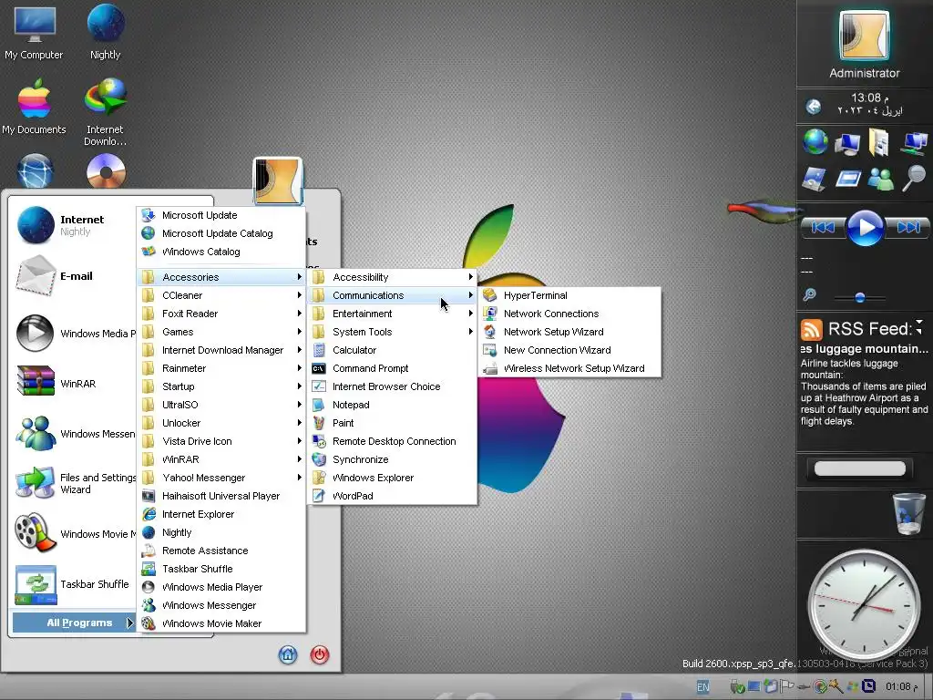The image size is (933, 700).
Task: Open My Documents desktop icon
Action: (x=34, y=108)
